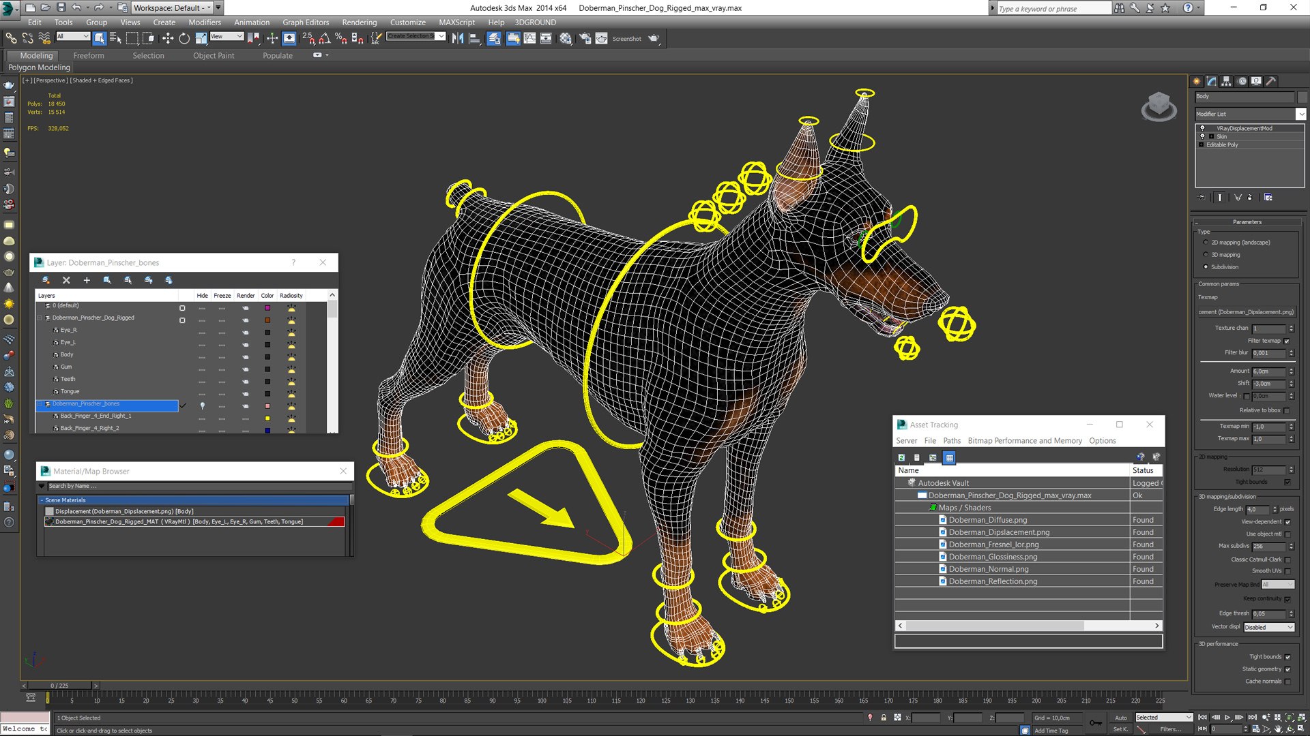Click the ViewCube in perspective viewport

[1159, 106]
